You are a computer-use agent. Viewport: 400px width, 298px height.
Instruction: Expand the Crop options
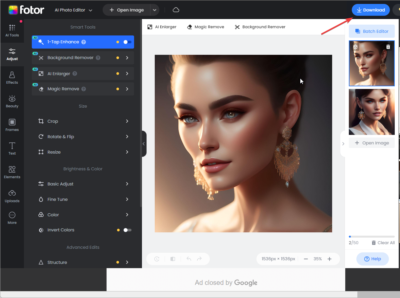click(x=83, y=121)
